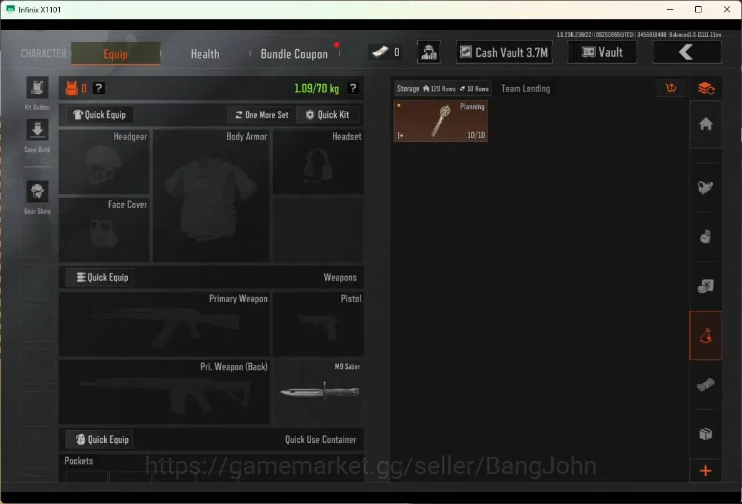
Task: Open Gear Skins icon
Action: pos(37,191)
